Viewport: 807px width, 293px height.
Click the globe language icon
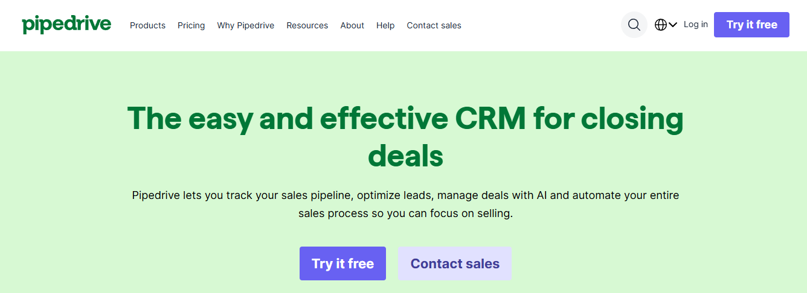[661, 25]
